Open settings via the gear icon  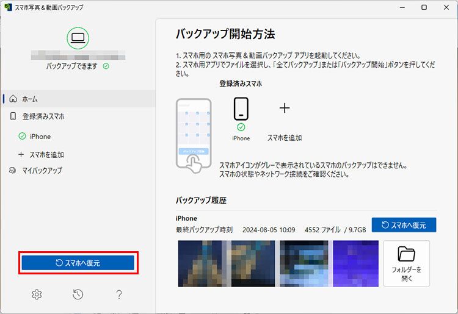click(37, 295)
